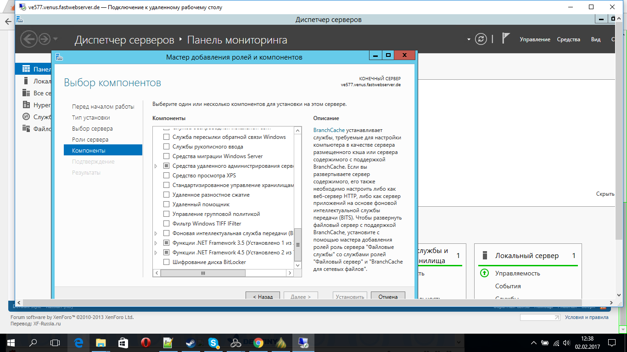Click the scroll-down arrow of components list
Image resolution: width=627 pixels, height=352 pixels.
(x=298, y=265)
